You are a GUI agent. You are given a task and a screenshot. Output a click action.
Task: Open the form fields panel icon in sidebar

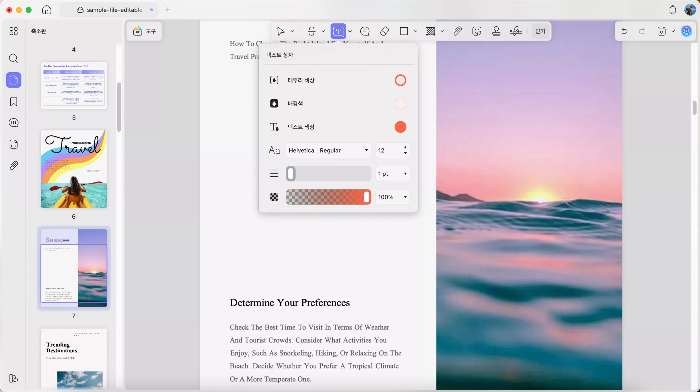click(13, 144)
